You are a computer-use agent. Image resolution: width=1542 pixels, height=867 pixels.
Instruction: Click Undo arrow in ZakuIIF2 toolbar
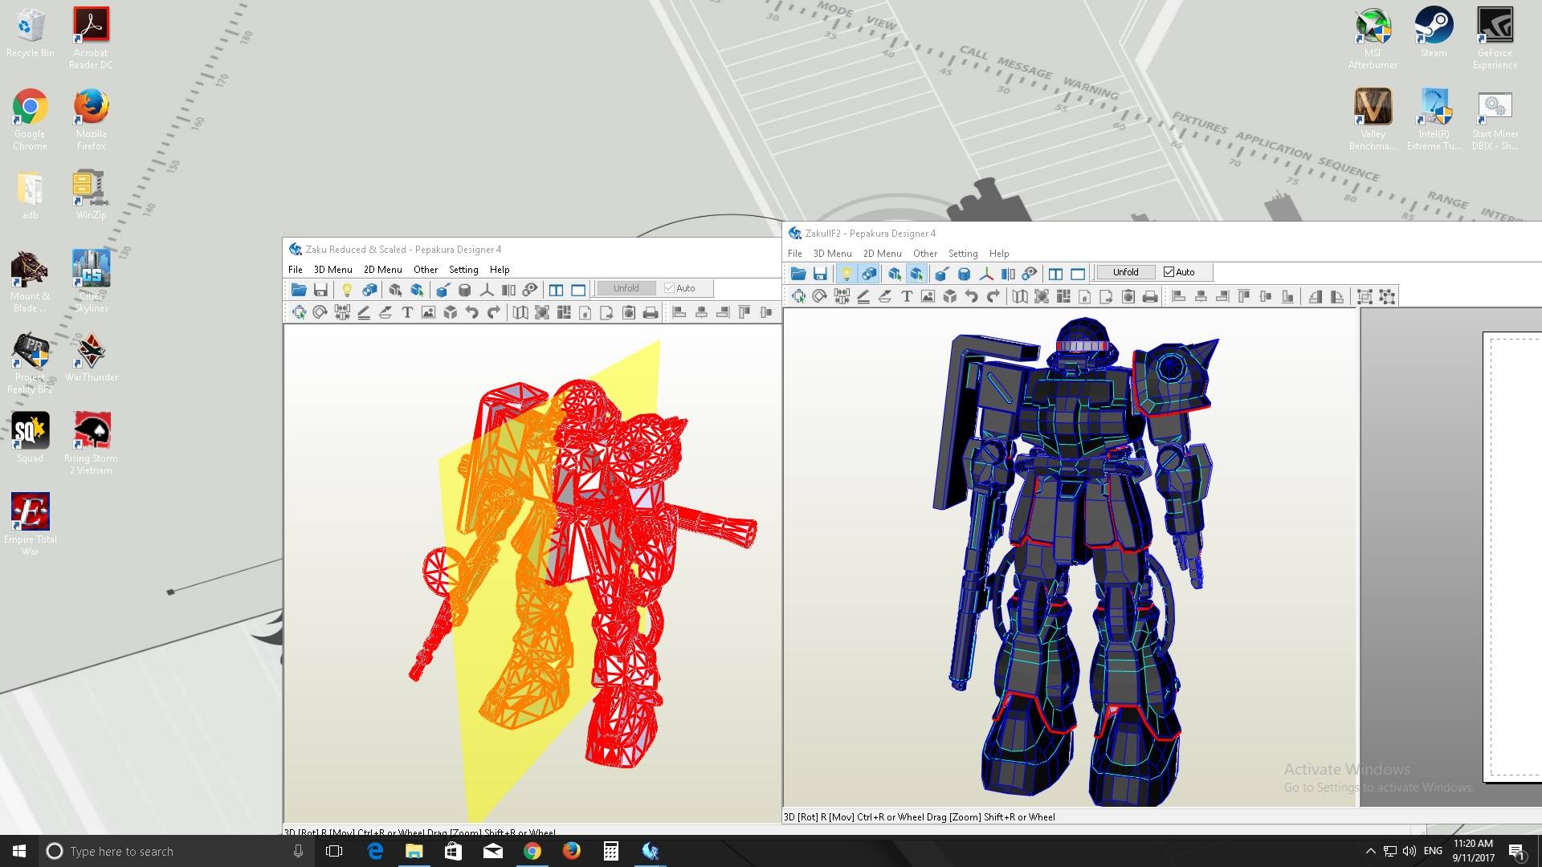(972, 296)
